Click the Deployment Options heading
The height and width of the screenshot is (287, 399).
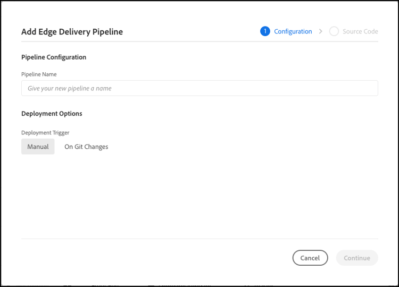tap(52, 113)
